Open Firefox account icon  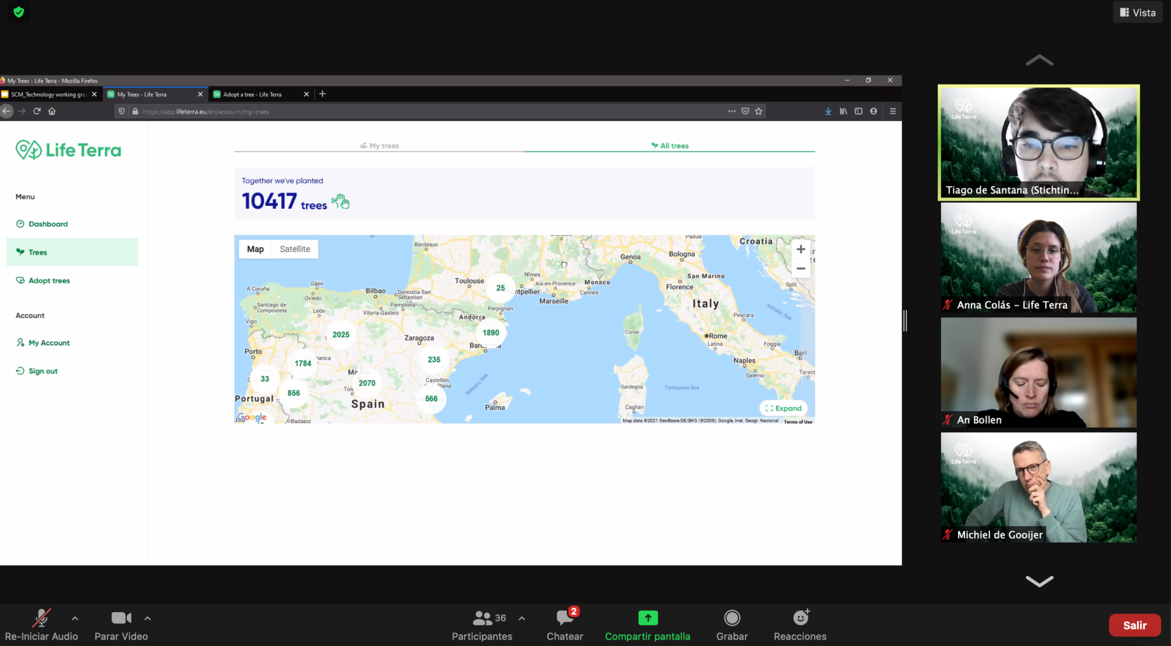click(874, 111)
